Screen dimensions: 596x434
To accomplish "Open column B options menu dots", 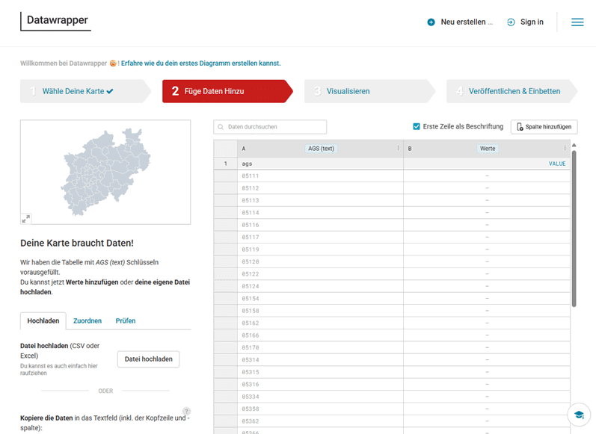I will (565, 148).
